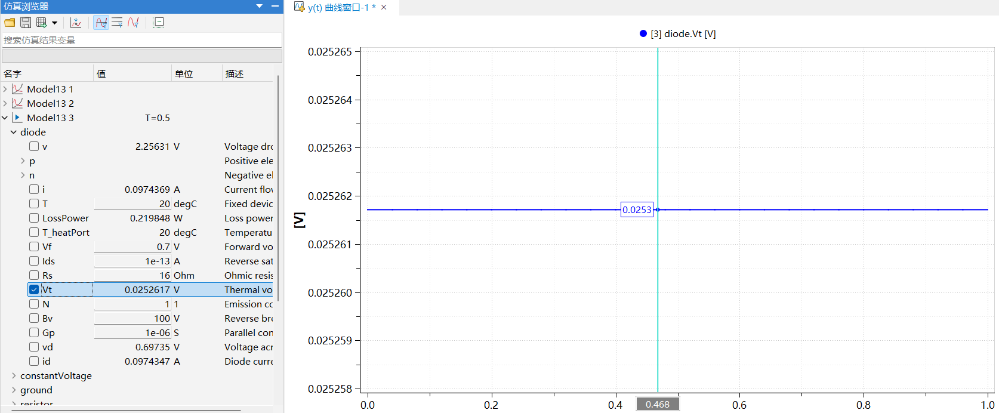Image resolution: width=999 pixels, height=413 pixels.
Task: Check the Bv checkbox
Action: (x=34, y=318)
